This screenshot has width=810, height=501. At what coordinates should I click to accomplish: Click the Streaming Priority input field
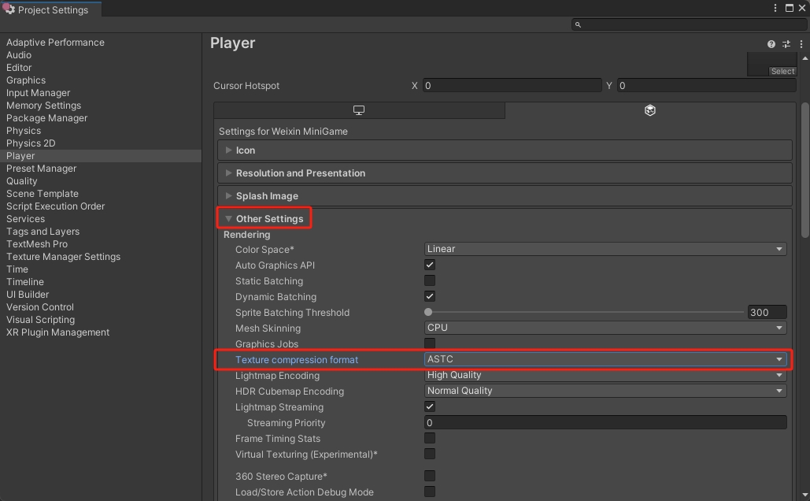(x=605, y=423)
